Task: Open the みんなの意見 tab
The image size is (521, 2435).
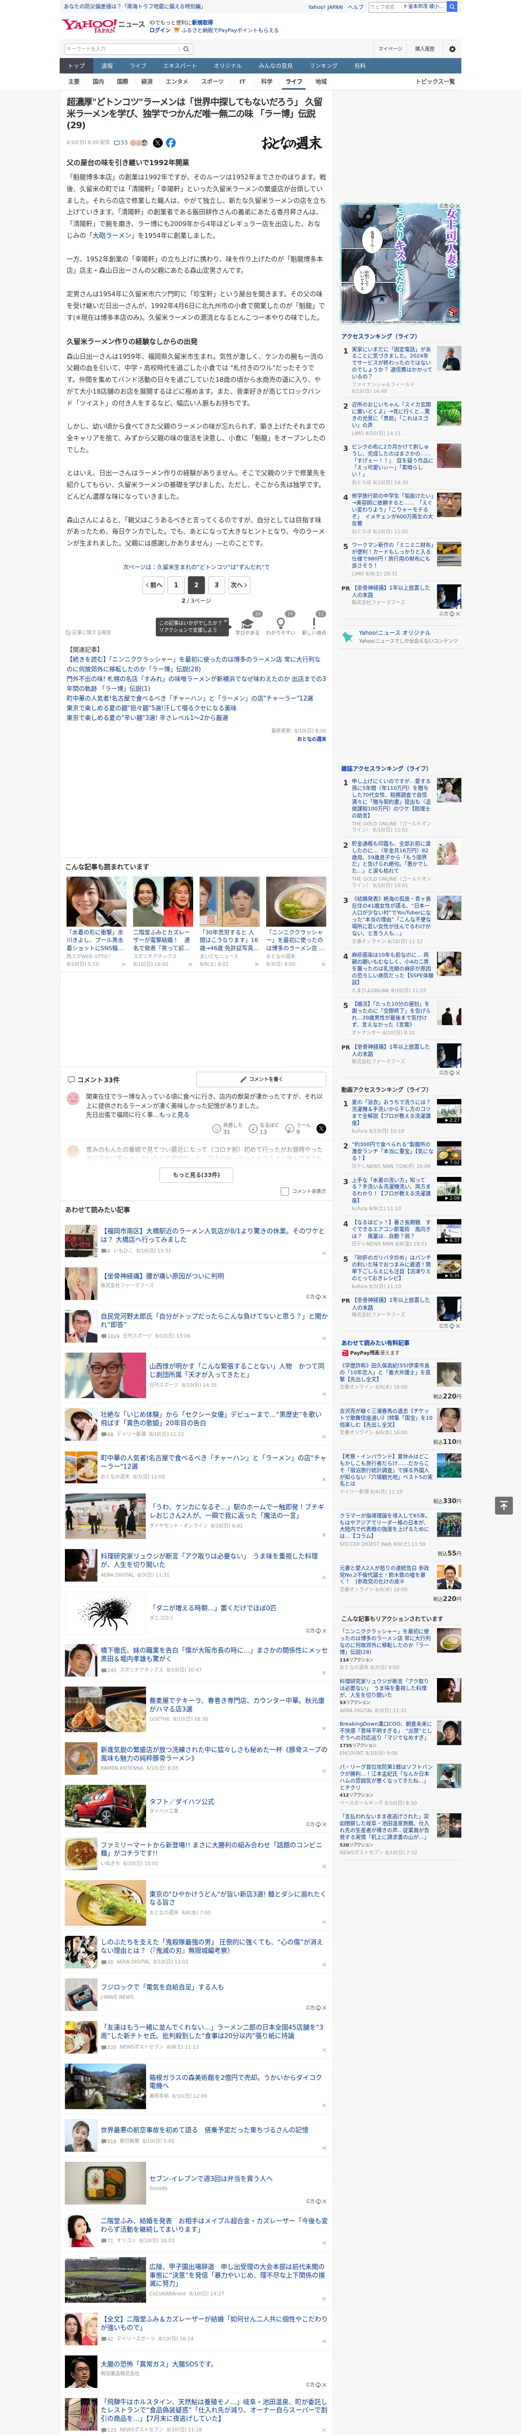Action: coord(275,65)
